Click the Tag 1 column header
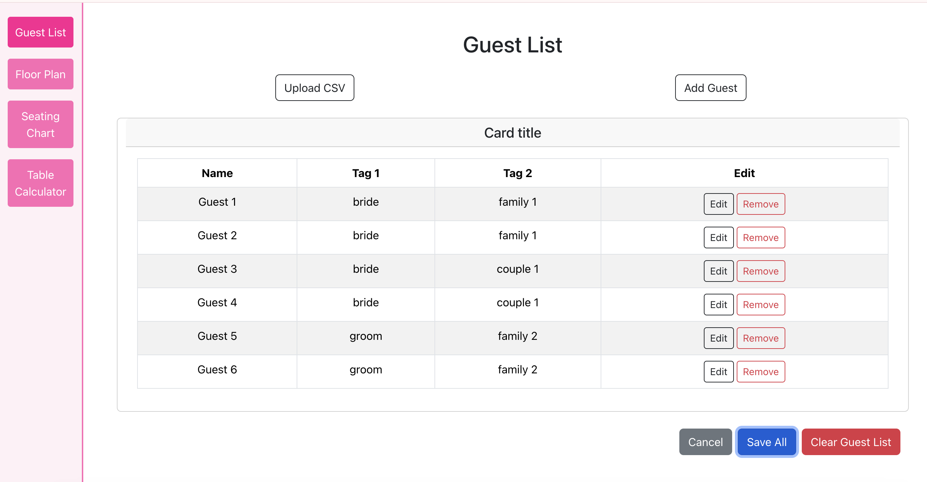This screenshot has height=482, width=927. (x=366, y=173)
